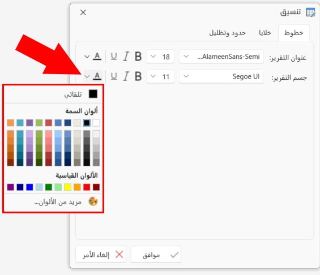The width and height of the screenshot is (320, 275).
Task: Toggle italic for report body row
Action: 126,76
